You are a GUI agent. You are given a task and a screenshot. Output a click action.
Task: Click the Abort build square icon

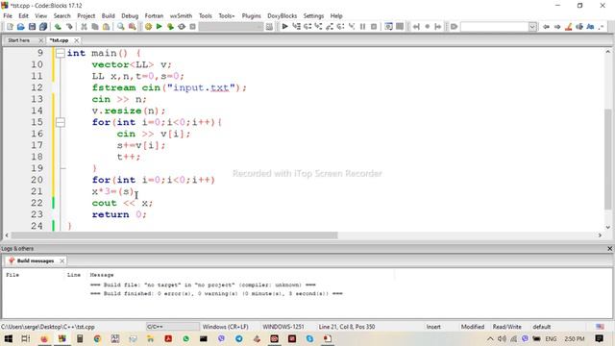pos(192,27)
